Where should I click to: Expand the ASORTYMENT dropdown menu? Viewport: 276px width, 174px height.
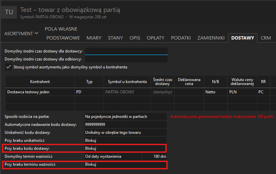tap(21, 34)
